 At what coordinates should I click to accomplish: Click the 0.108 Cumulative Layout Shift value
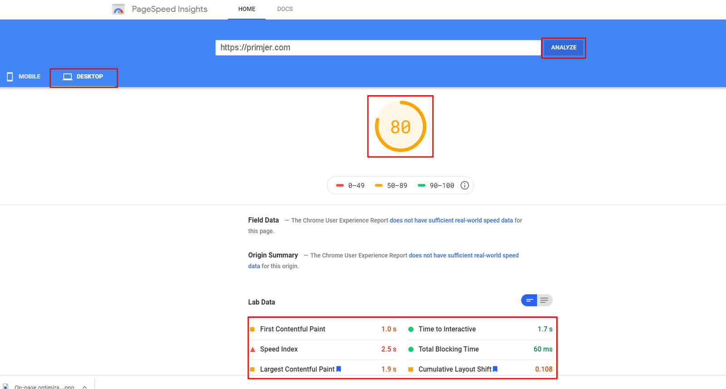(x=544, y=370)
